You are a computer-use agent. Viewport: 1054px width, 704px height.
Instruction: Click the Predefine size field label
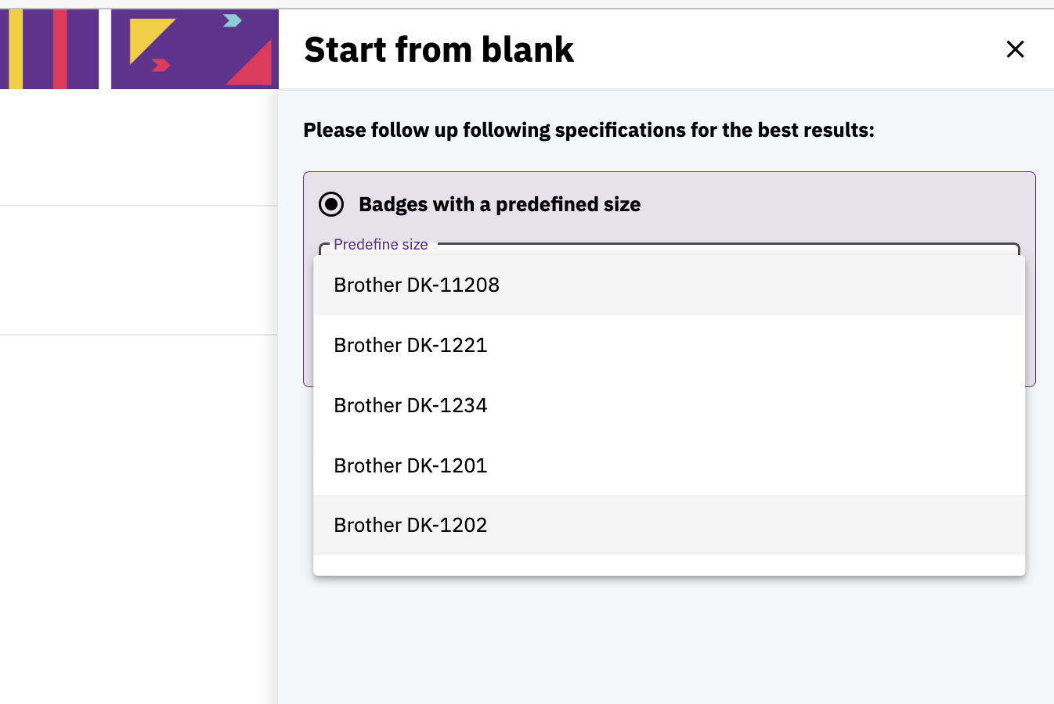(381, 244)
